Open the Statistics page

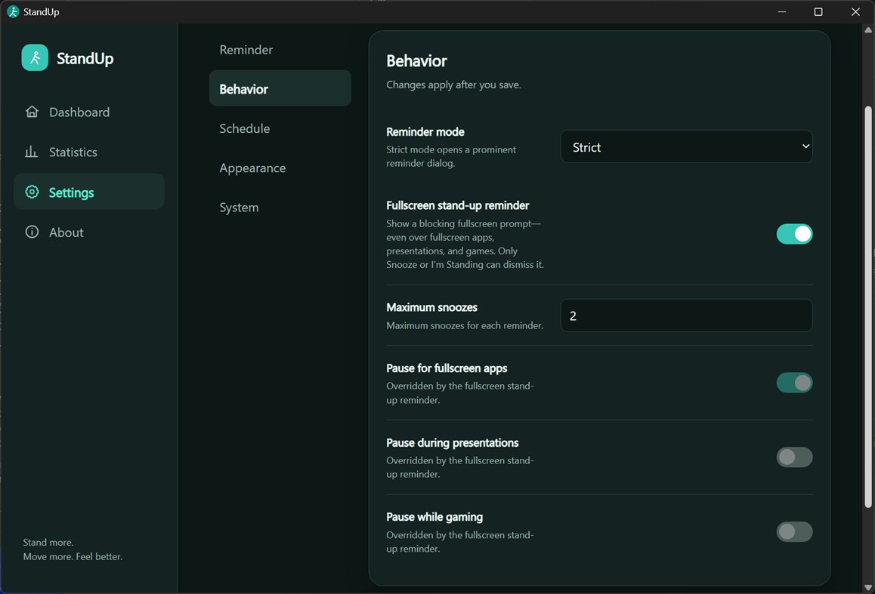point(89,152)
